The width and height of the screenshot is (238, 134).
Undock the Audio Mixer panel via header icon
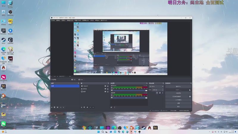pos(147,83)
